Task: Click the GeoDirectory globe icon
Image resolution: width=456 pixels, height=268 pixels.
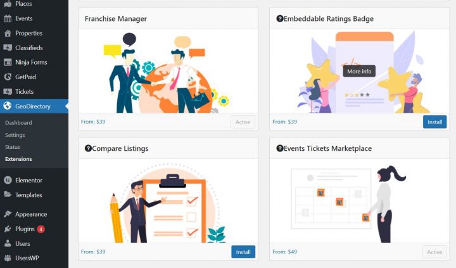Action: (x=8, y=106)
